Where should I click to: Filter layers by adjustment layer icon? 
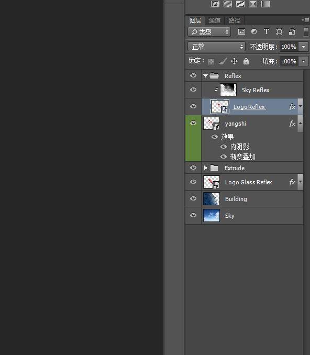tap(254, 32)
